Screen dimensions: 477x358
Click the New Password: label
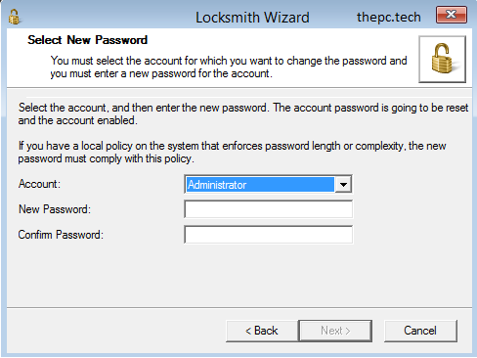[55, 209]
